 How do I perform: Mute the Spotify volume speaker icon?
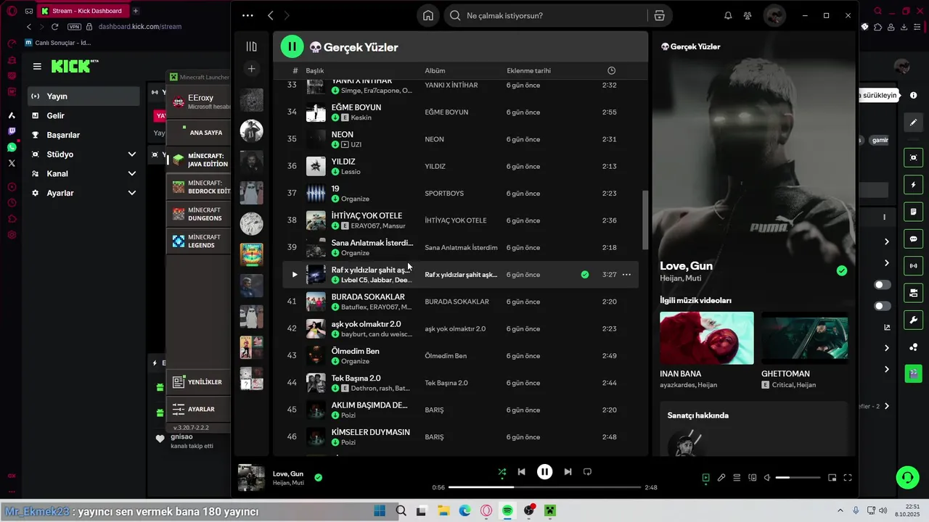tap(768, 478)
